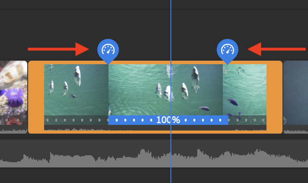
Task: Click the orange right trim handle of selected clip
Action: pyautogui.click(x=274, y=97)
